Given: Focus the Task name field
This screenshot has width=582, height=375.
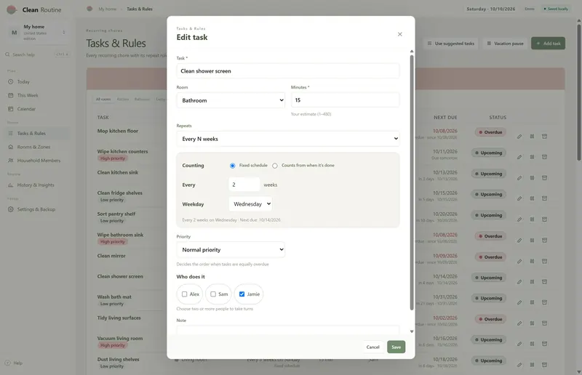Looking at the screenshot, I should click(288, 70).
